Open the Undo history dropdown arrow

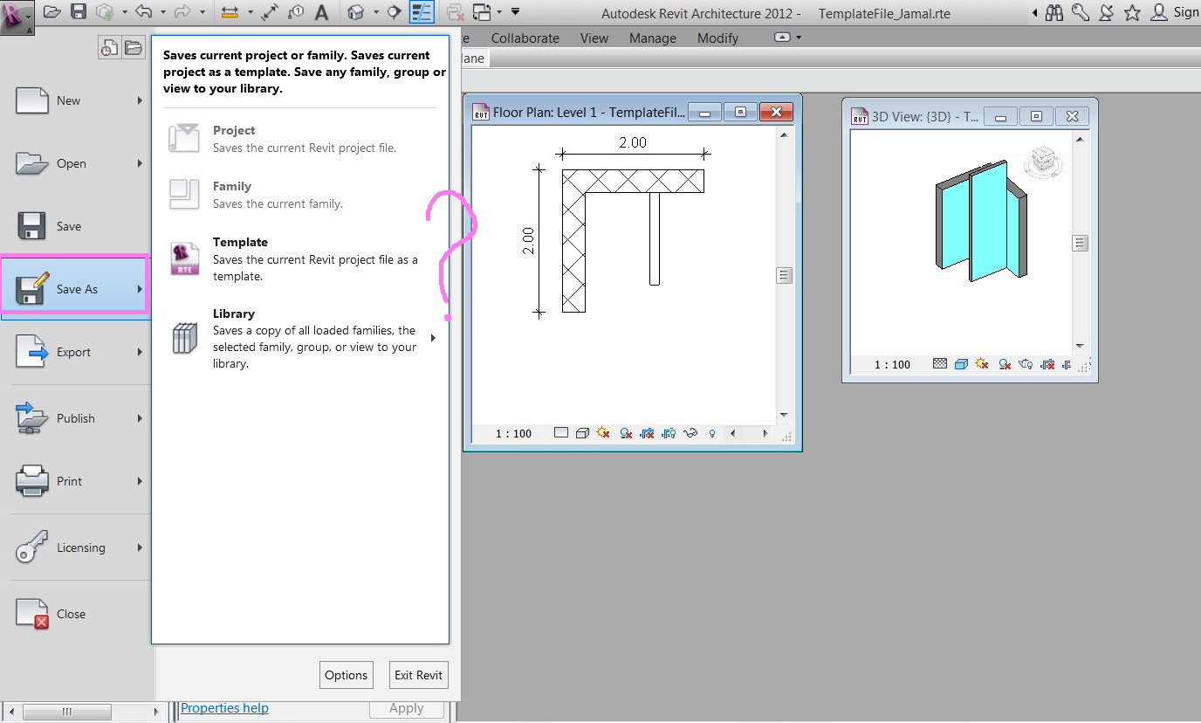point(162,12)
